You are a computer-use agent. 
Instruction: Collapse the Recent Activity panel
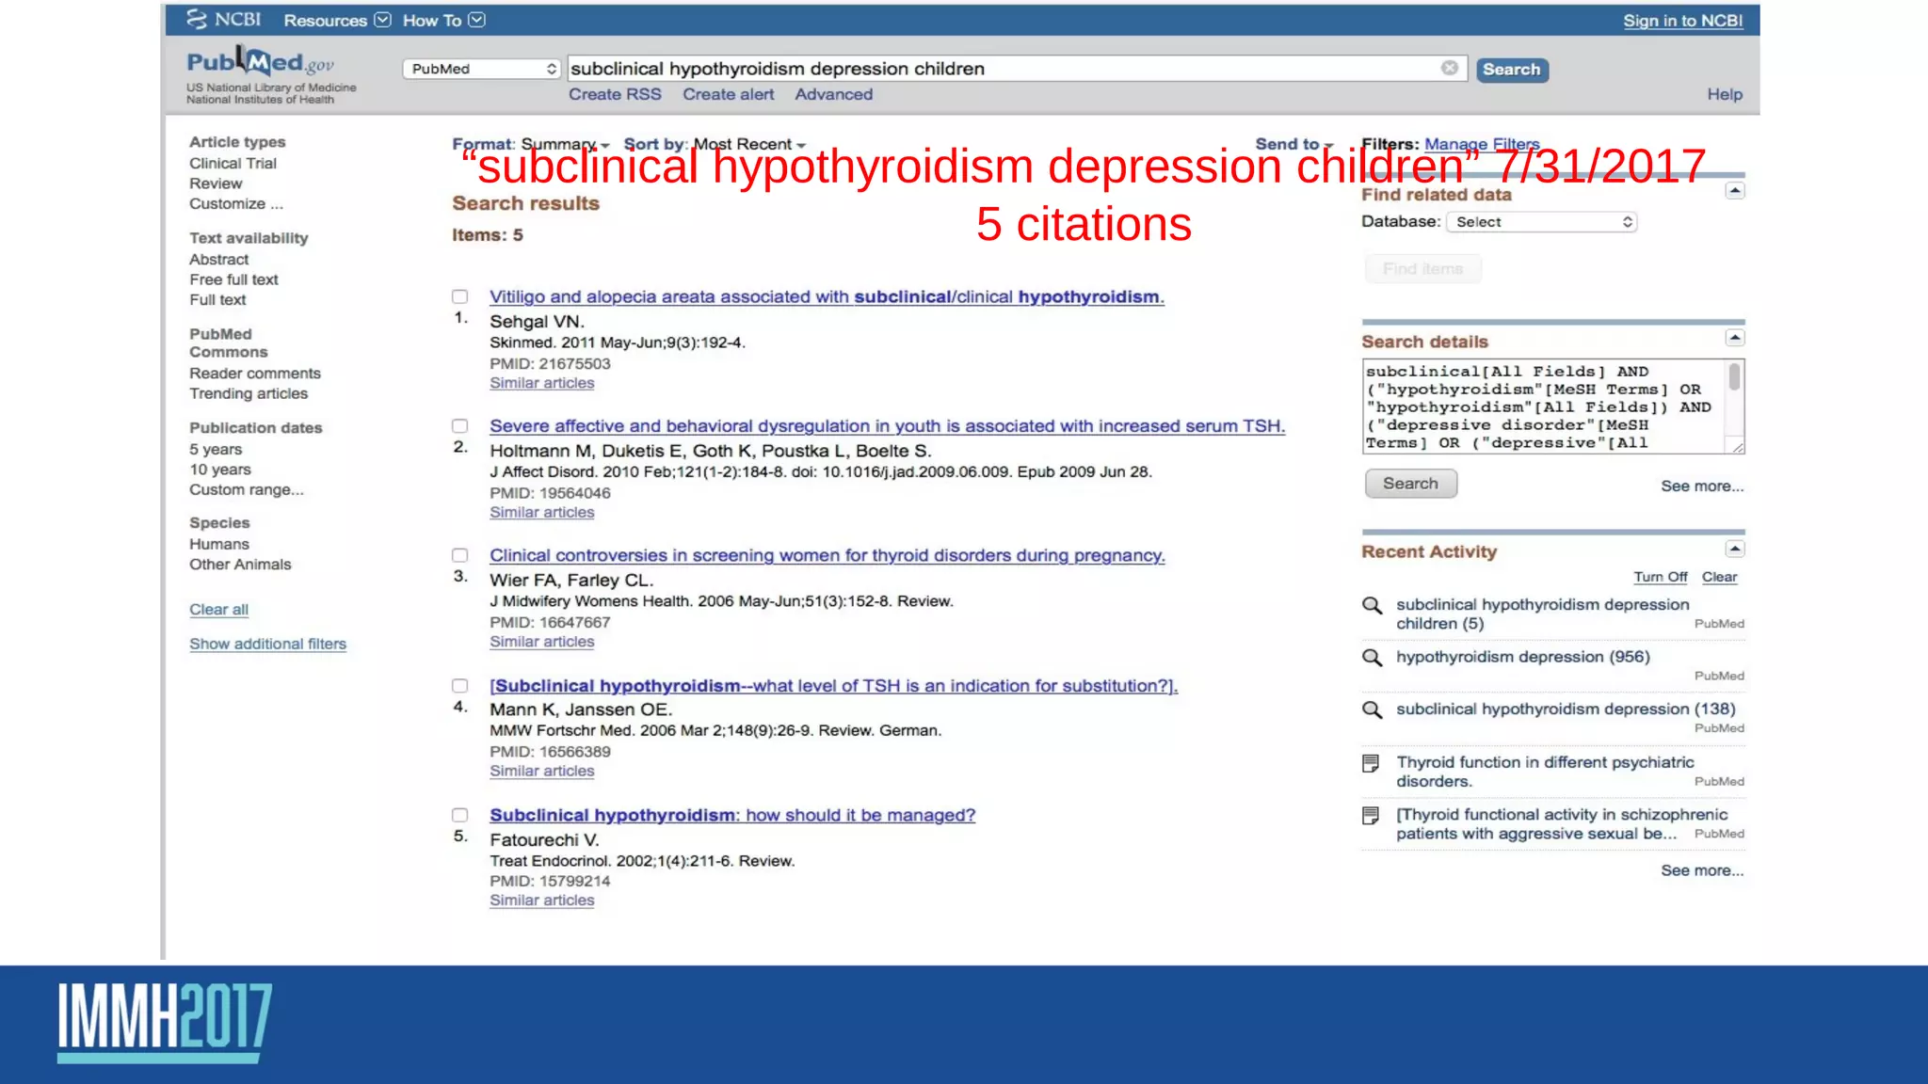[x=1735, y=549]
